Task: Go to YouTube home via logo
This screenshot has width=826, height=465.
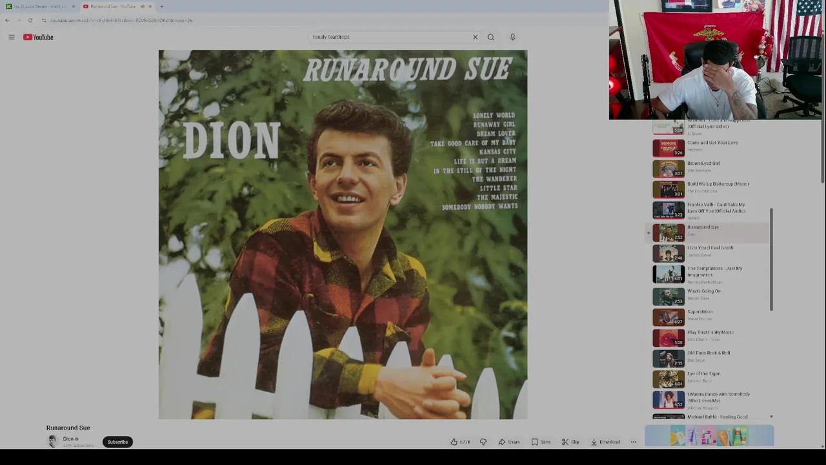Action: [38, 37]
